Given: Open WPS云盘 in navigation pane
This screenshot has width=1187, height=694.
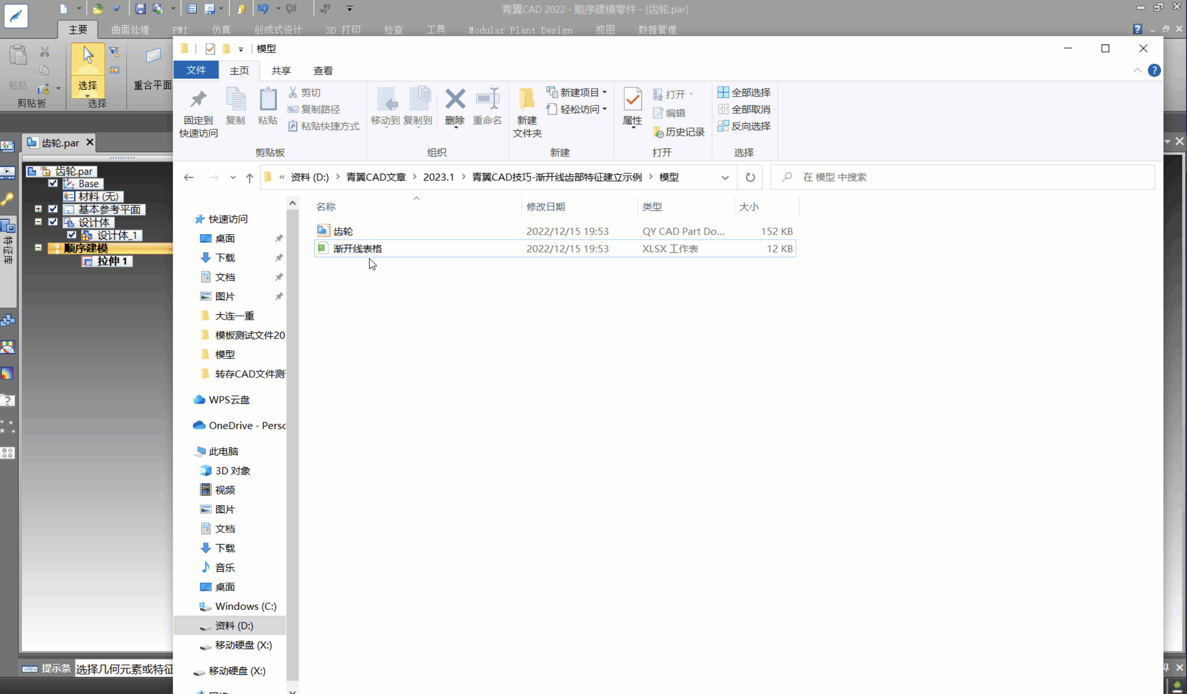Looking at the screenshot, I should [229, 400].
